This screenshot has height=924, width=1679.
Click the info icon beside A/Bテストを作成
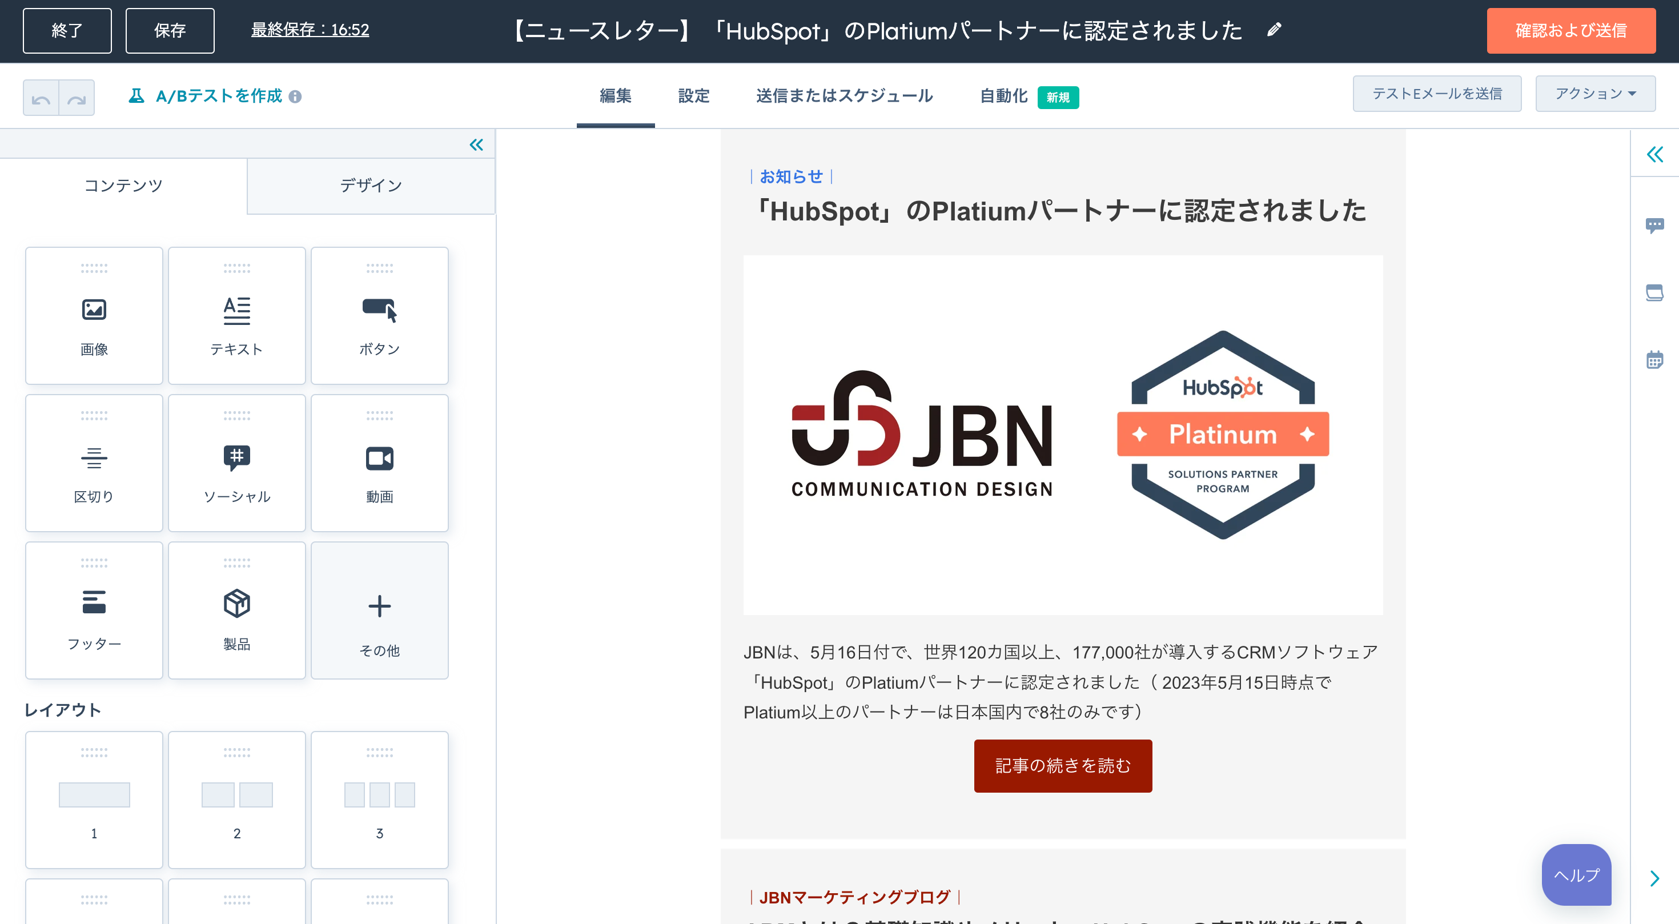pyautogui.click(x=295, y=97)
